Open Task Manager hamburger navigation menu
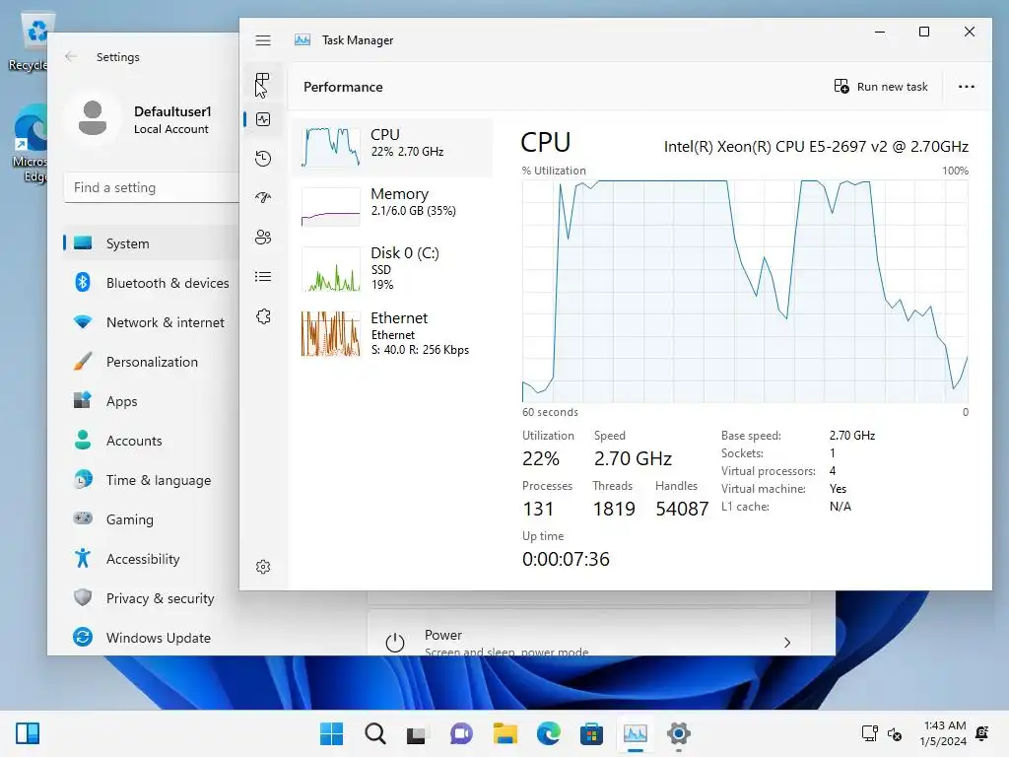The height and width of the screenshot is (757, 1009). (x=262, y=40)
